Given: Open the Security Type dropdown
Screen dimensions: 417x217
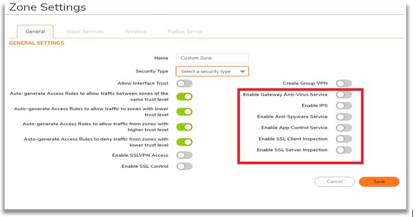Looking at the screenshot, I should [x=212, y=71].
